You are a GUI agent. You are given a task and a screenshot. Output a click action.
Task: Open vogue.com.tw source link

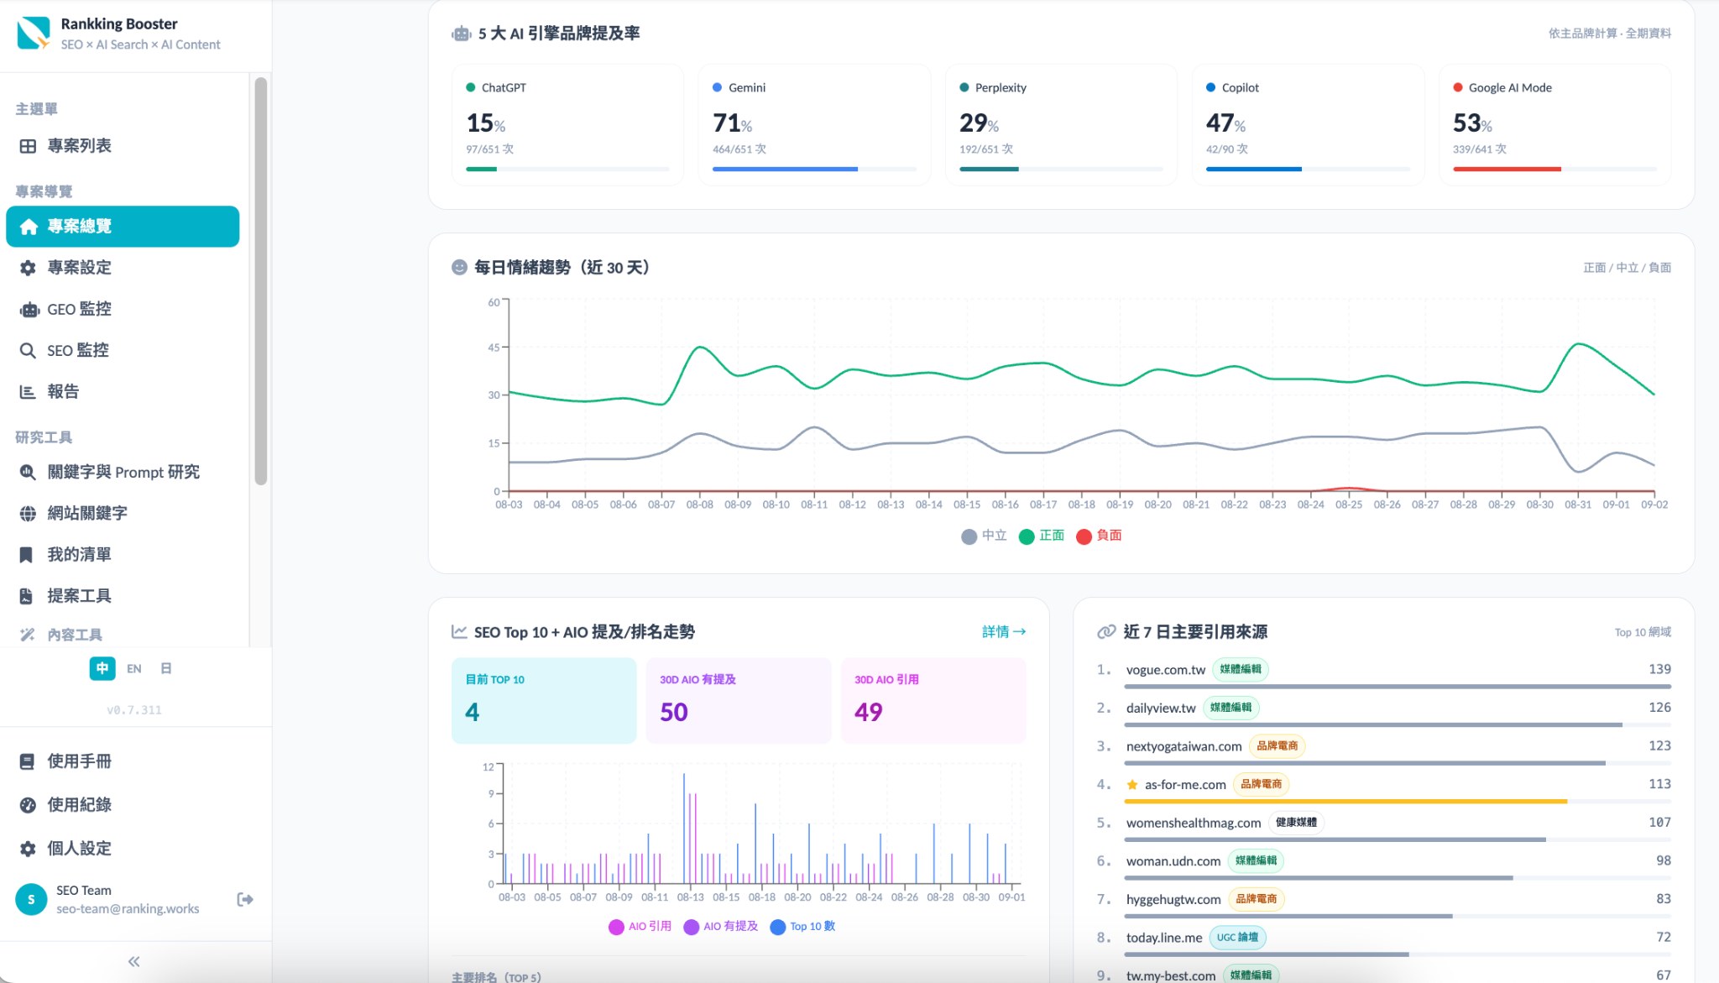pyautogui.click(x=1165, y=670)
